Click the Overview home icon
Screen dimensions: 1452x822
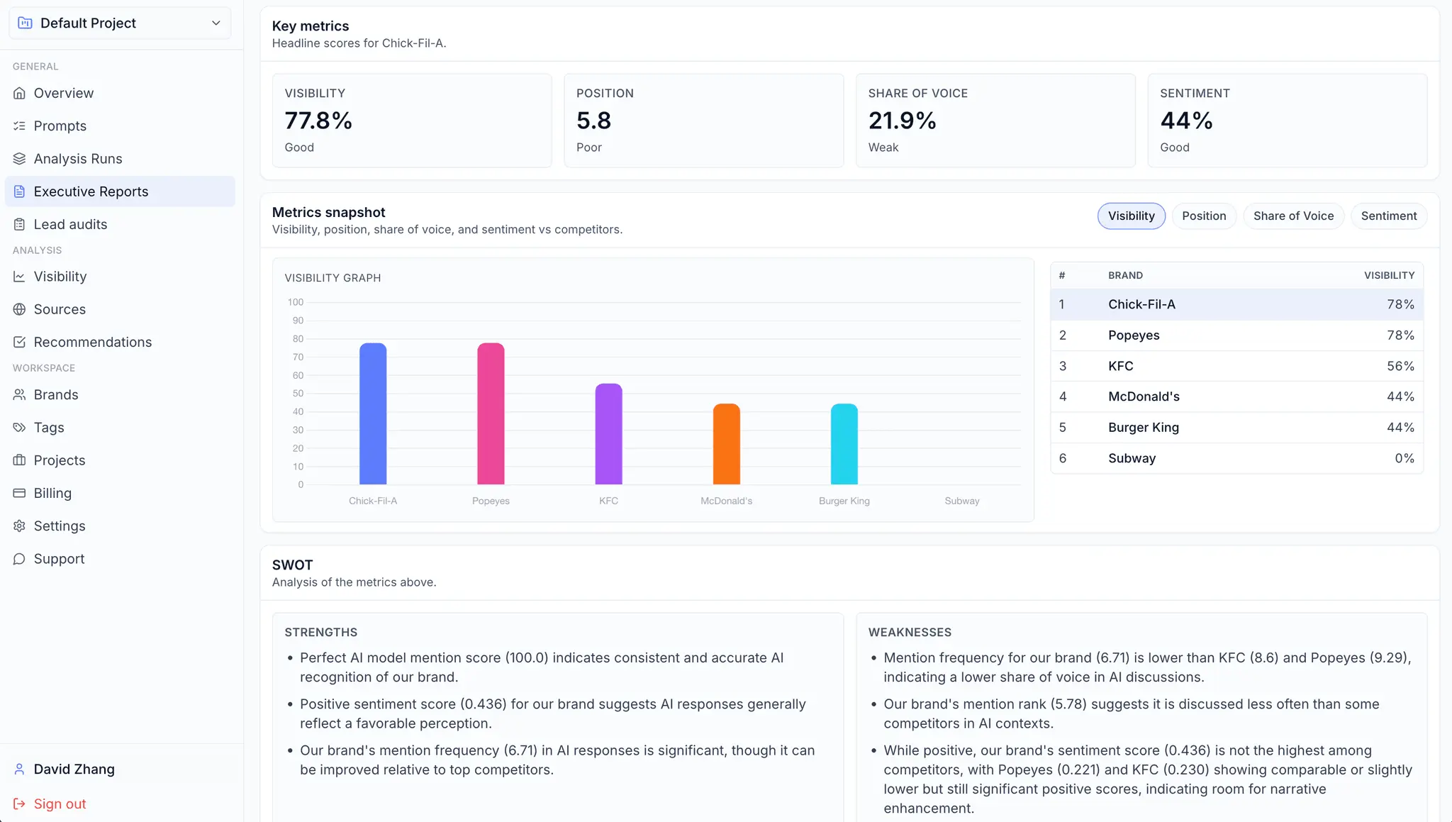(x=19, y=93)
